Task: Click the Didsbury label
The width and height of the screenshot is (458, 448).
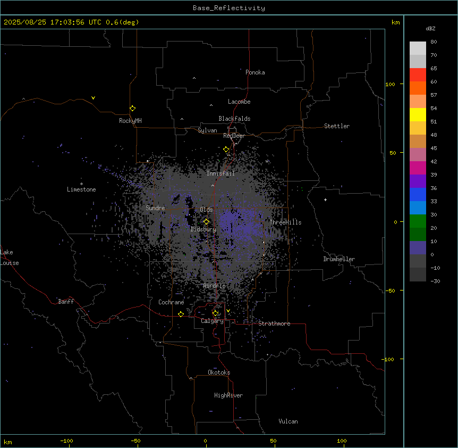Action: 203,229
